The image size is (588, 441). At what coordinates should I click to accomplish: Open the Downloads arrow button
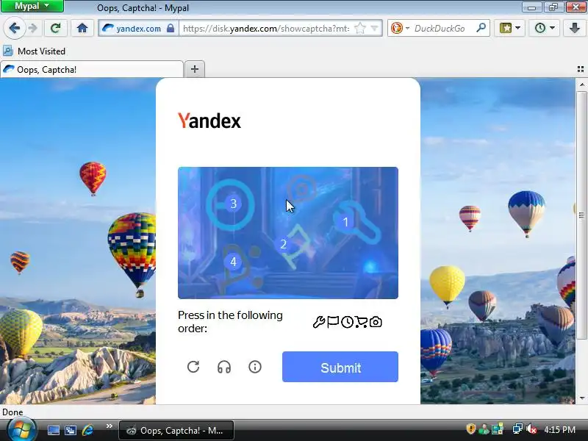[574, 28]
